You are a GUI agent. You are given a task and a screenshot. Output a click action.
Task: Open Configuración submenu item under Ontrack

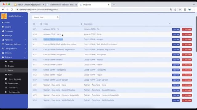point(14,92)
